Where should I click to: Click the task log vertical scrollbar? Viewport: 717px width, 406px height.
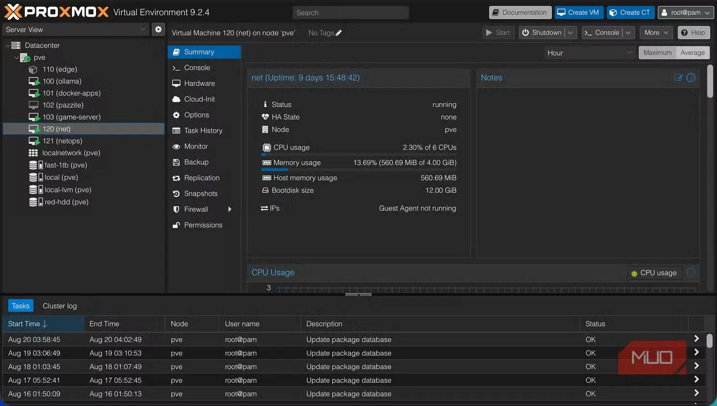pyautogui.click(x=709, y=341)
